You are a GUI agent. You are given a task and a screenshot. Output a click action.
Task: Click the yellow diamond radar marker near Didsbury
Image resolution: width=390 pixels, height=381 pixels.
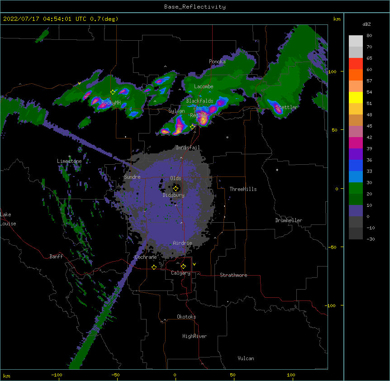176,189
